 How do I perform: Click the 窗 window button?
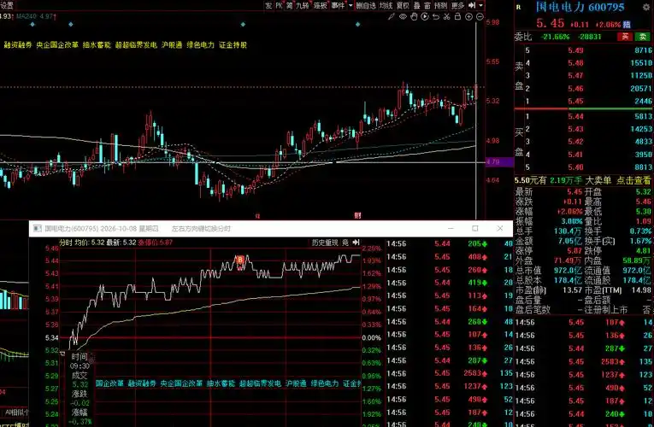pyautogui.click(x=427, y=5)
